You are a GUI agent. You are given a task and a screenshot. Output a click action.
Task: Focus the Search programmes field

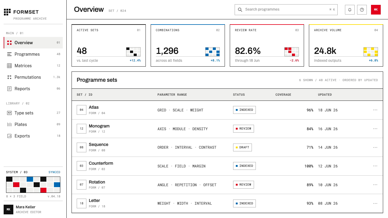[286, 10]
